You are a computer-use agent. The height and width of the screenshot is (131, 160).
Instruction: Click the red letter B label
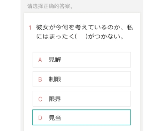(x=40, y=79)
